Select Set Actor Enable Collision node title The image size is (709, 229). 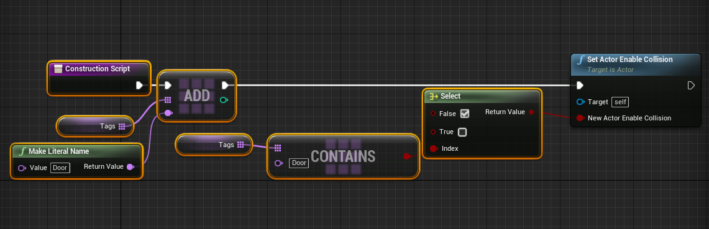(x=630, y=60)
